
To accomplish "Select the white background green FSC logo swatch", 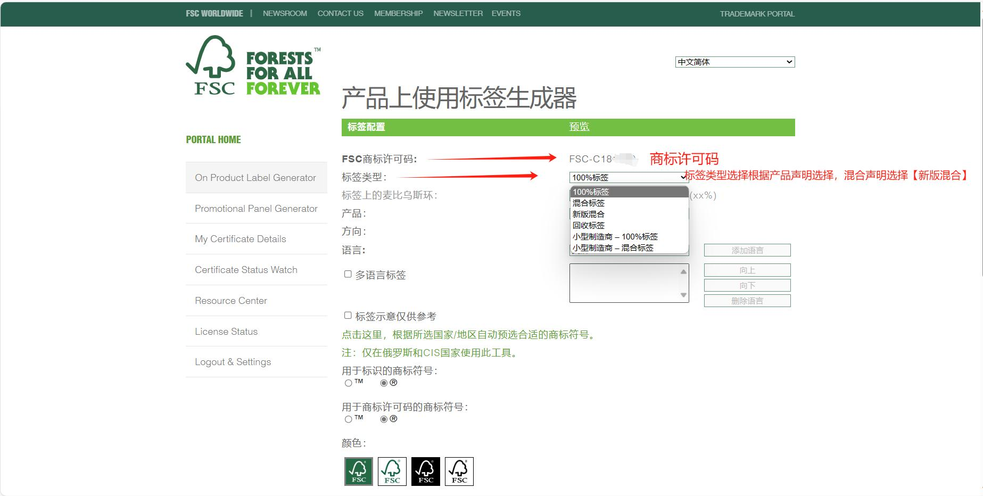I will 392,472.
